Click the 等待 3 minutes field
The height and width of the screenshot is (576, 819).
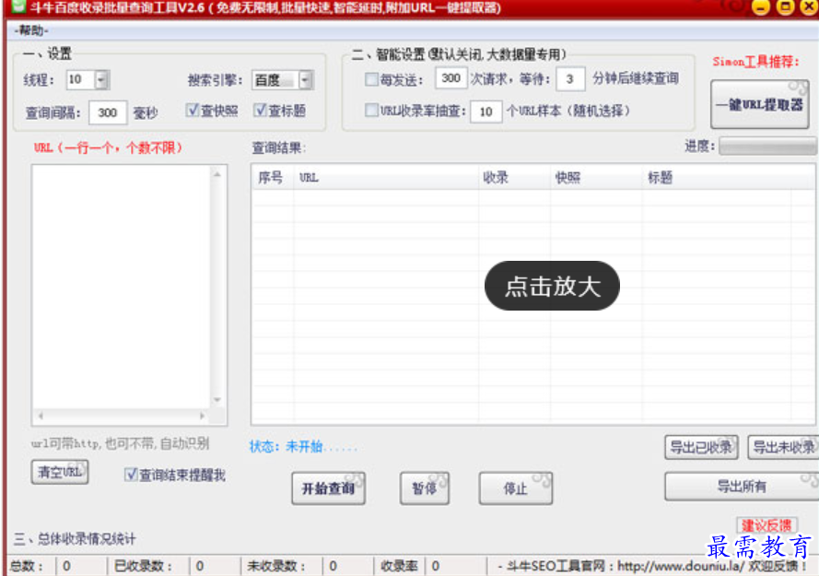click(570, 79)
